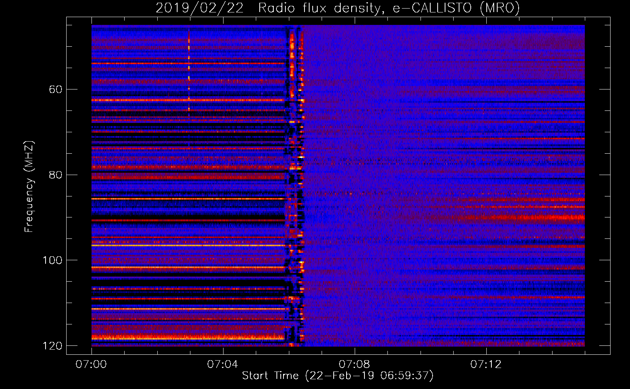This screenshot has height=389, width=630.
Task: Click the '80' frequency axis label
Action: (x=56, y=175)
